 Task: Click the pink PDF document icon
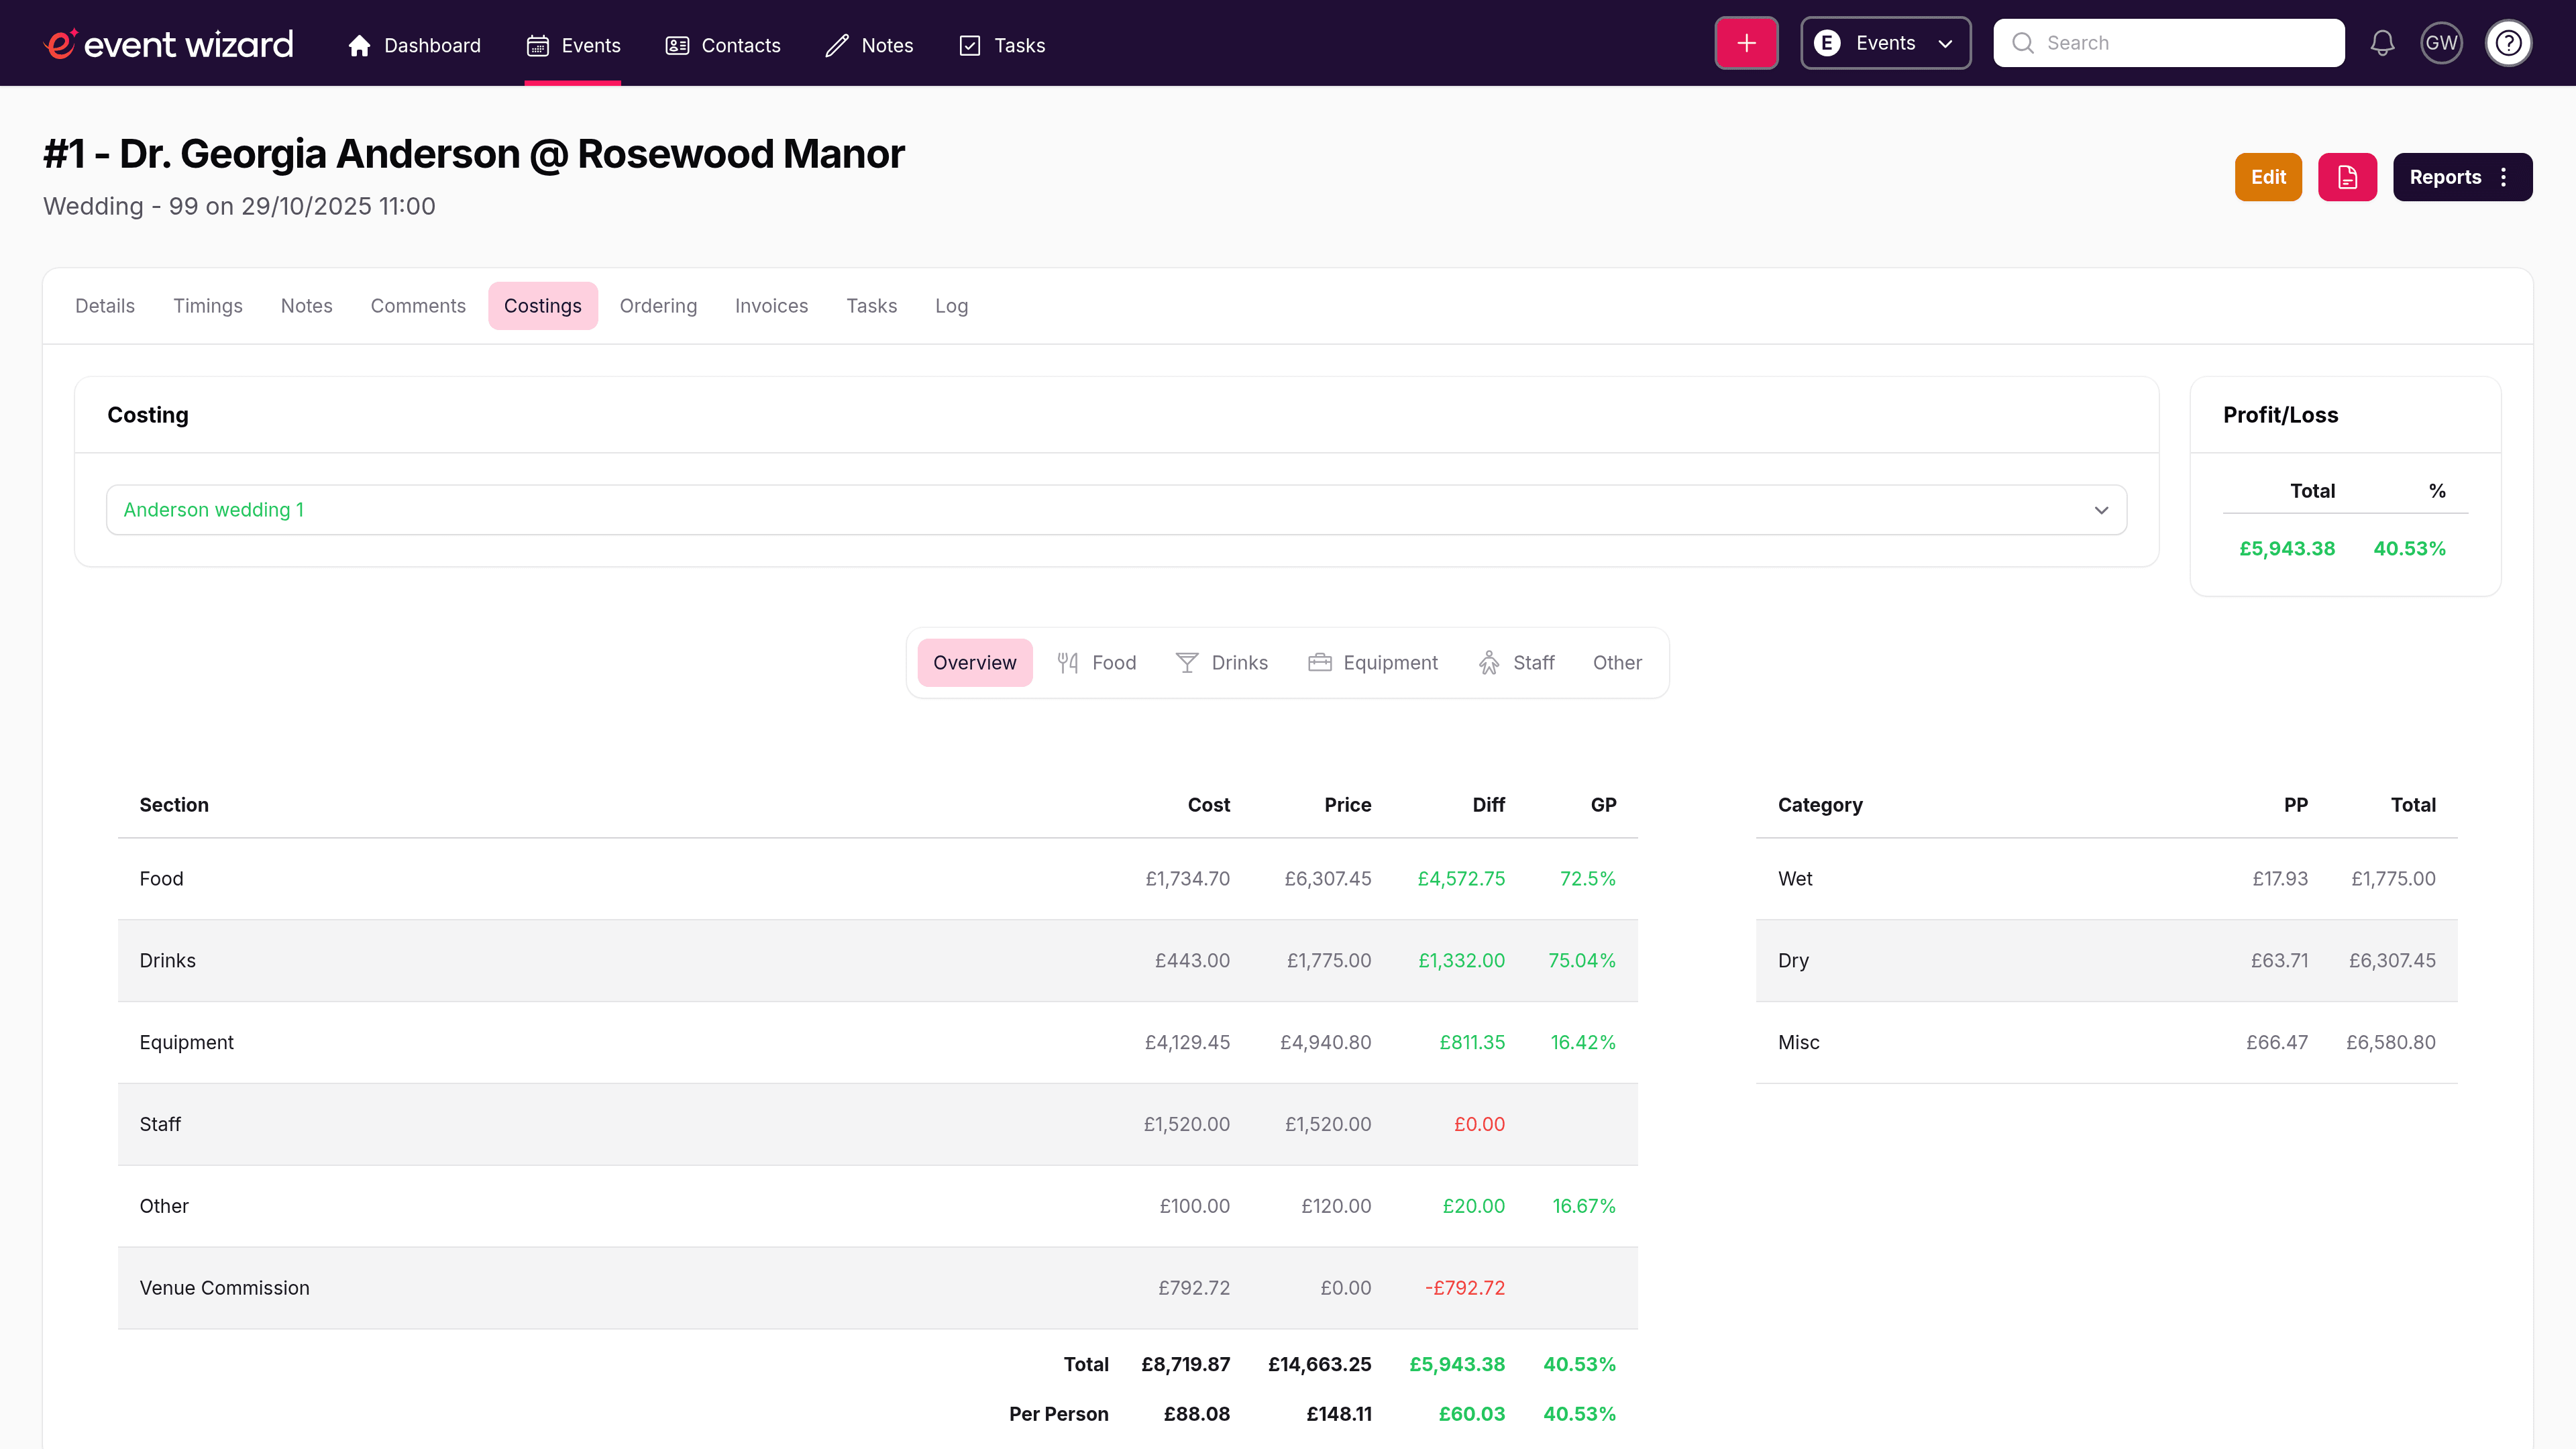pyautogui.click(x=2347, y=176)
